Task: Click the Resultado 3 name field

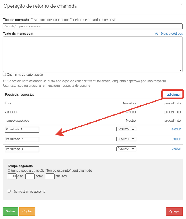Action: pos(22,149)
